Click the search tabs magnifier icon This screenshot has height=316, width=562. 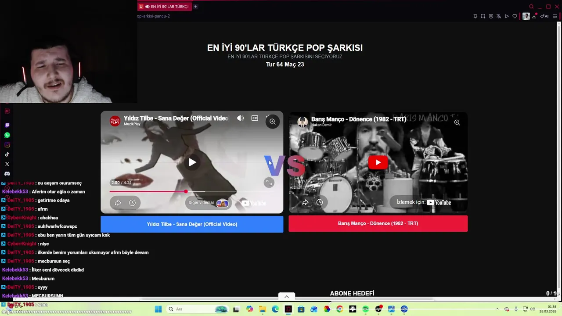(531, 7)
